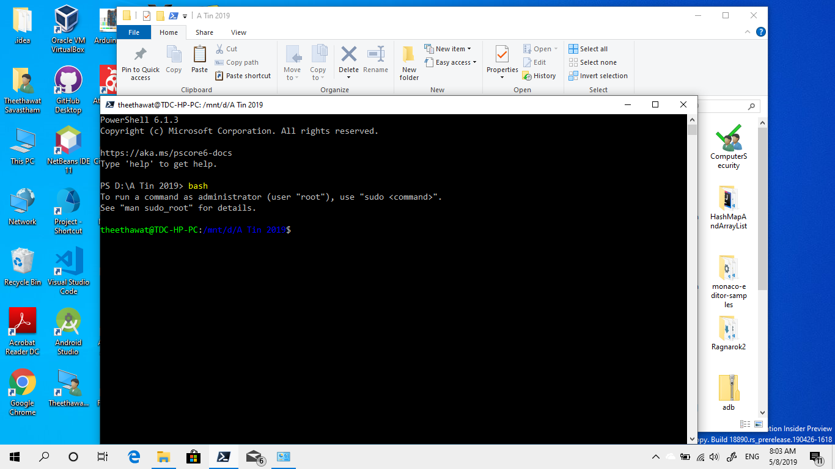Open Customize Quick Access Toolbar dropdown

pos(185,16)
